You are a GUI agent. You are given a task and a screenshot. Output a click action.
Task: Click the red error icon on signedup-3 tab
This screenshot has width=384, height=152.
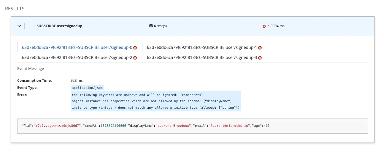click(260, 58)
